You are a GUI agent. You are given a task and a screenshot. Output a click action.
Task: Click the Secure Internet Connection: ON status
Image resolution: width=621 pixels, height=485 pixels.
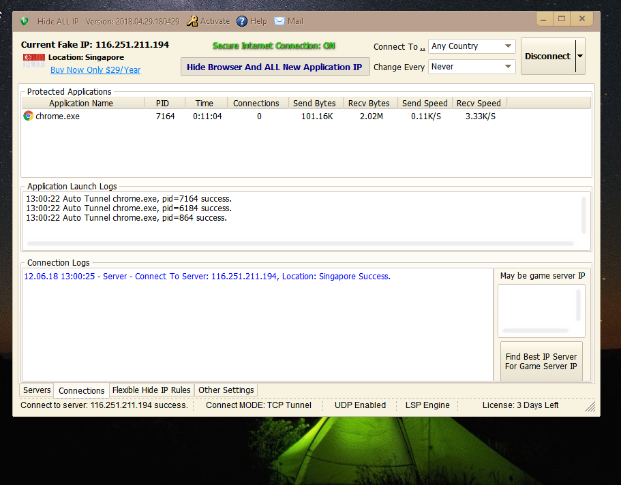pos(273,46)
